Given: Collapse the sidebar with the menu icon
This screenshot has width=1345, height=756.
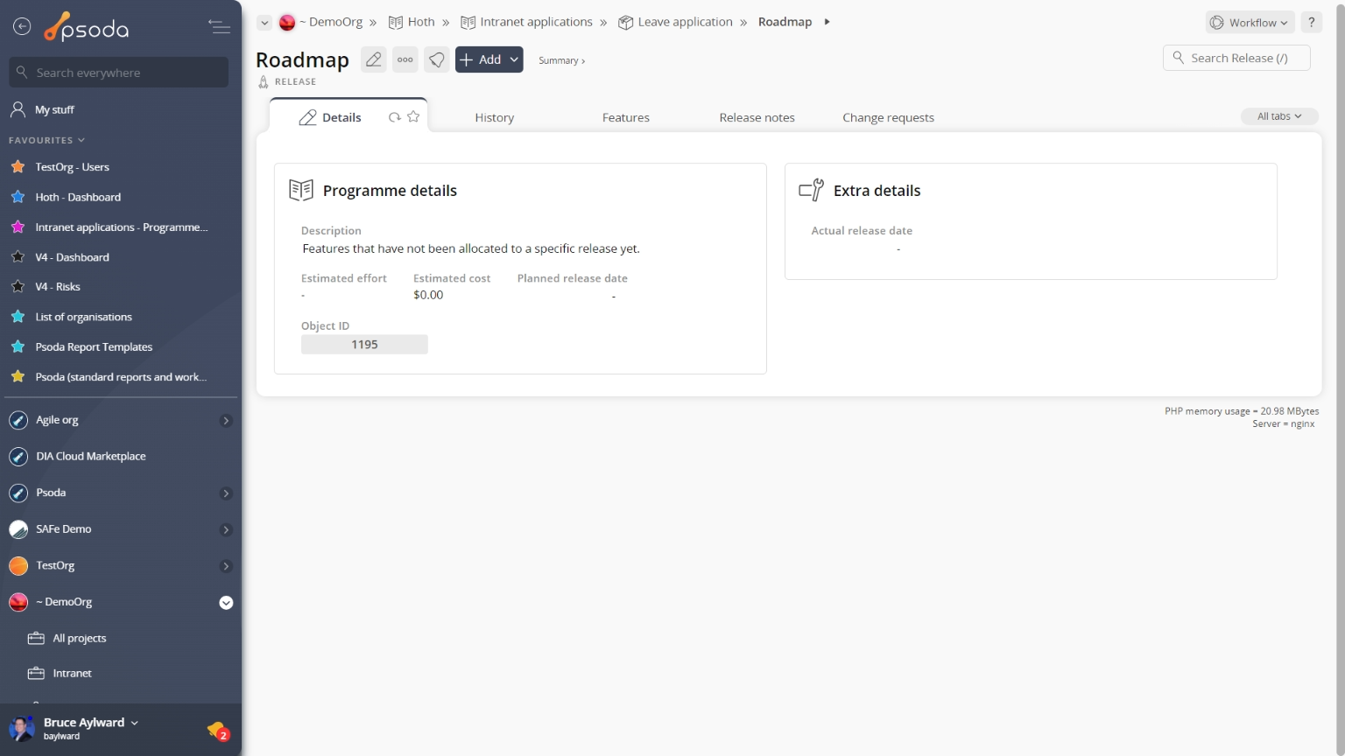Looking at the screenshot, I should [x=219, y=27].
